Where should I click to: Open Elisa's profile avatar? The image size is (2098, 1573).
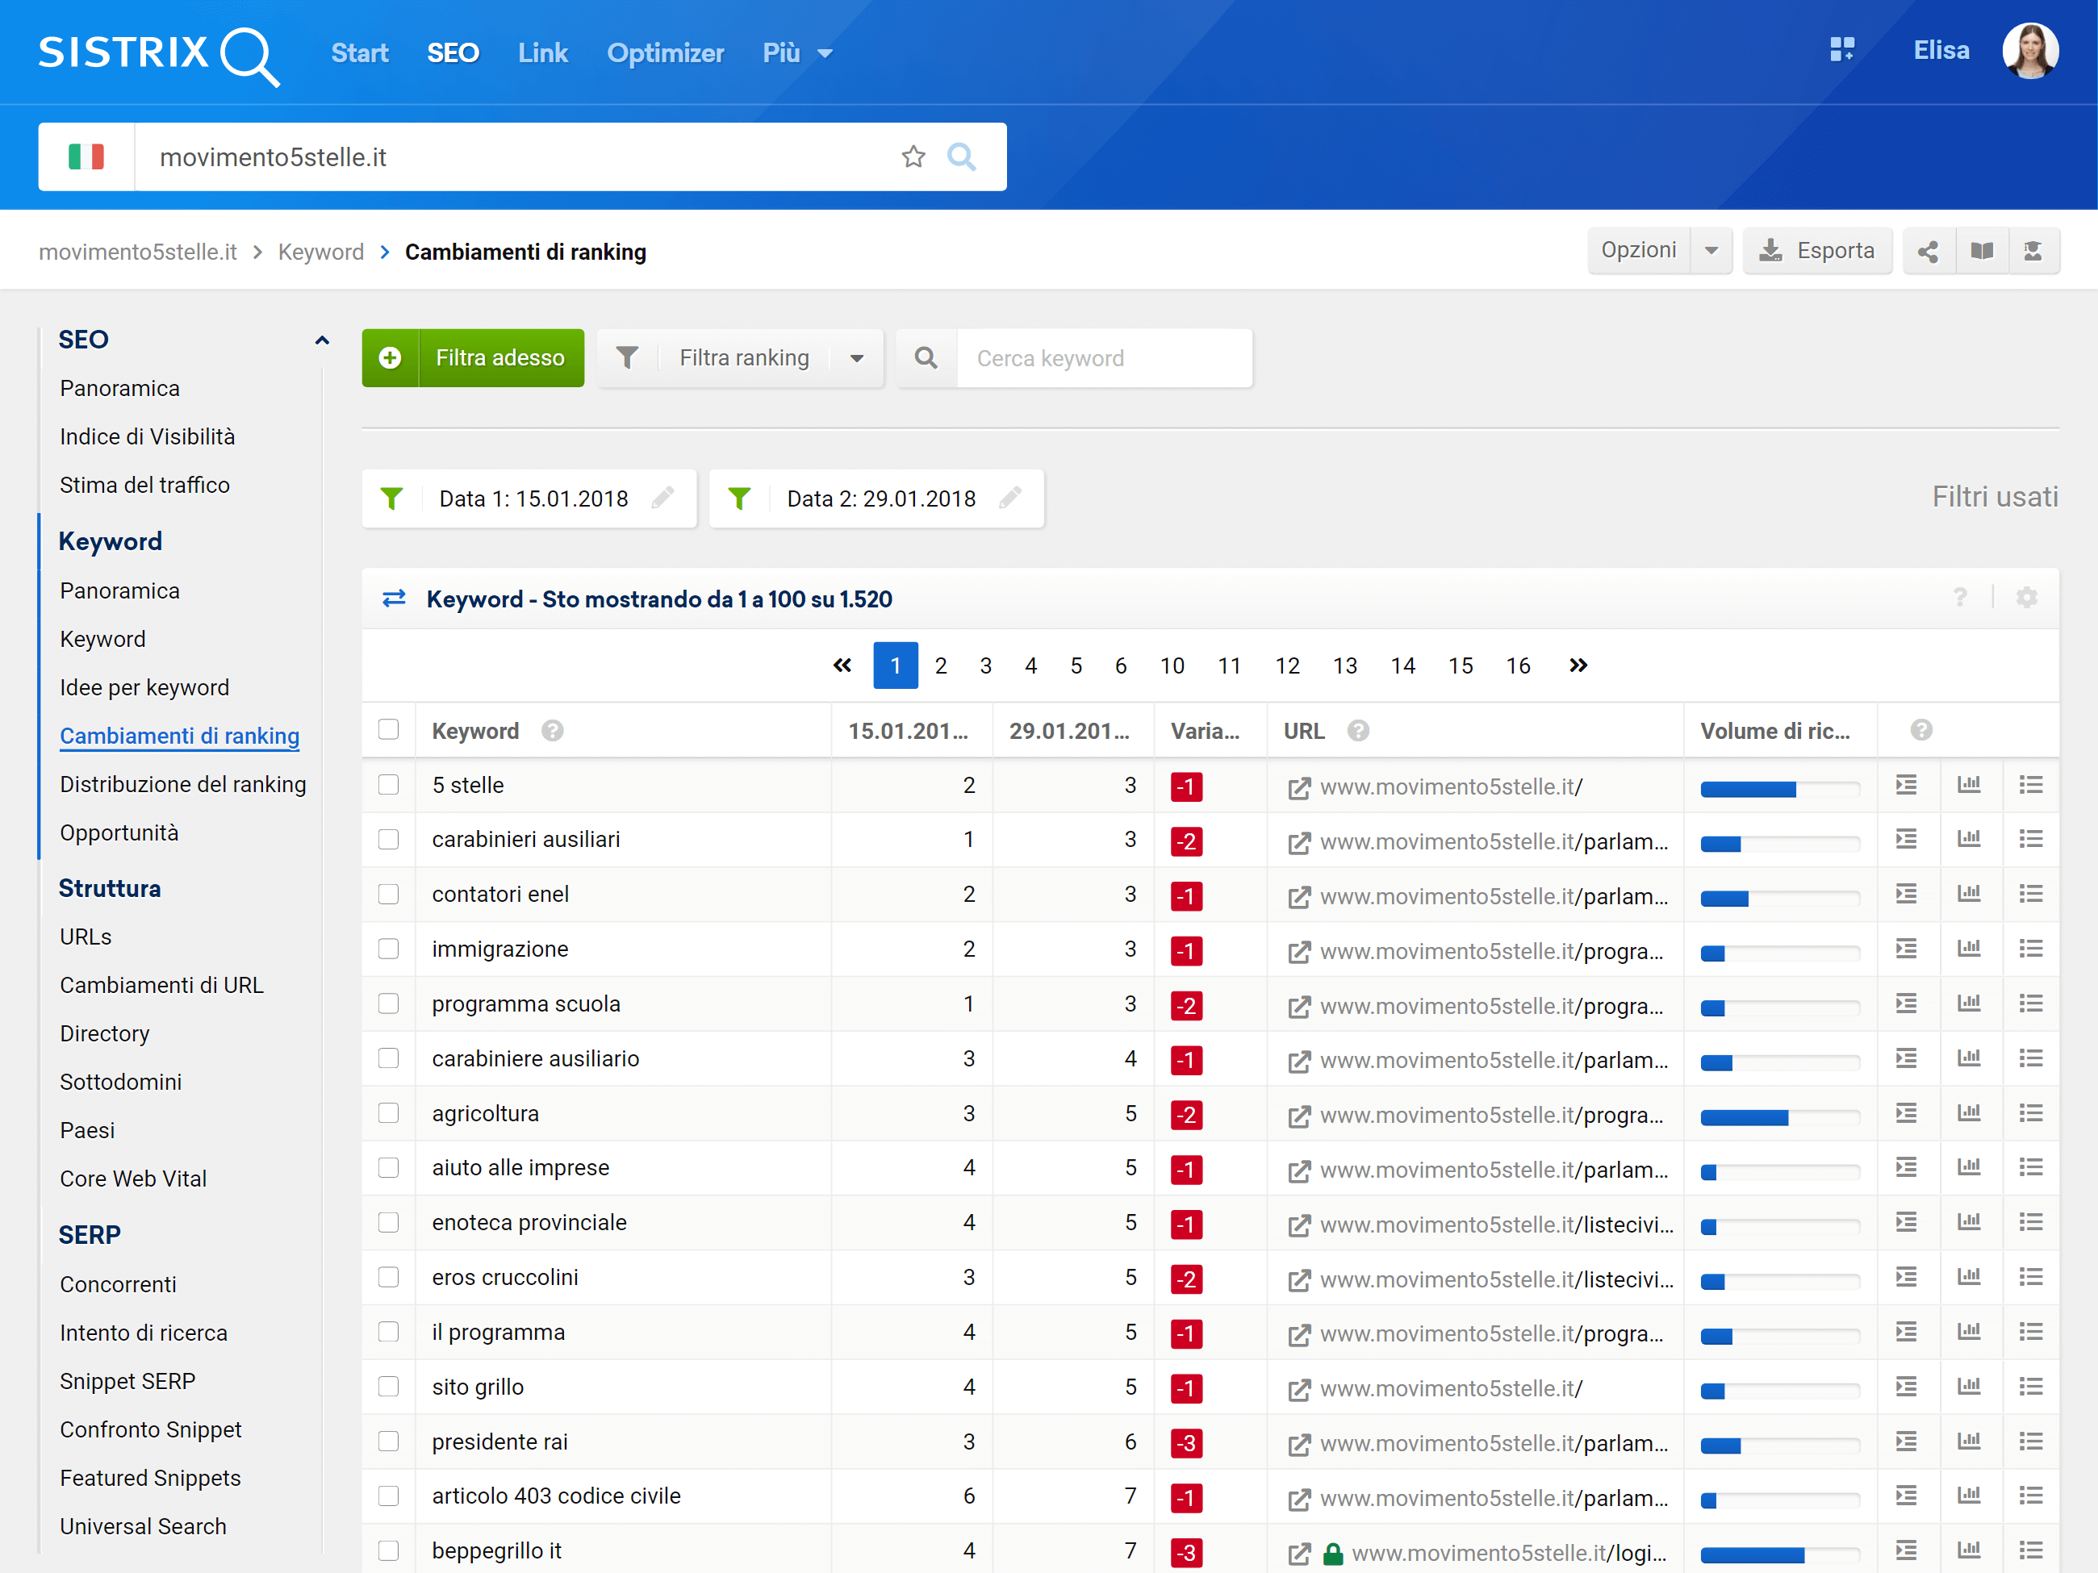2029,51
